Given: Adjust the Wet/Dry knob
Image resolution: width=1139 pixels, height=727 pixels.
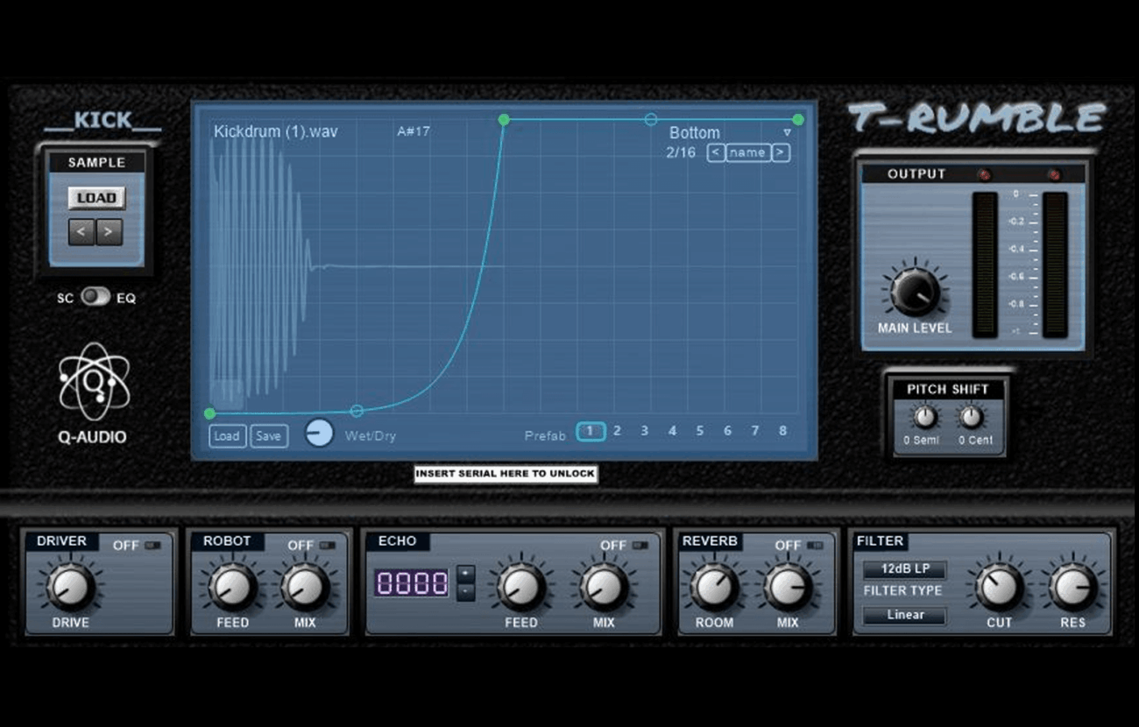Looking at the screenshot, I should point(319,433).
